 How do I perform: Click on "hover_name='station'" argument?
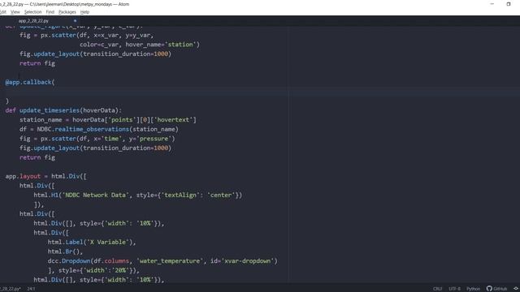(161, 45)
